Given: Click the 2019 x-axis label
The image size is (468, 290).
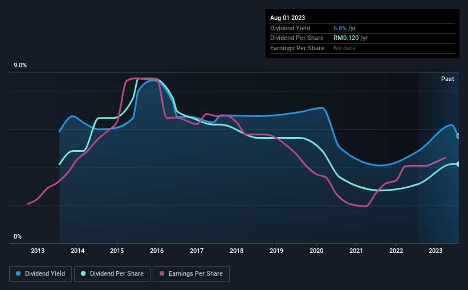Looking at the screenshot, I should coord(276,251).
